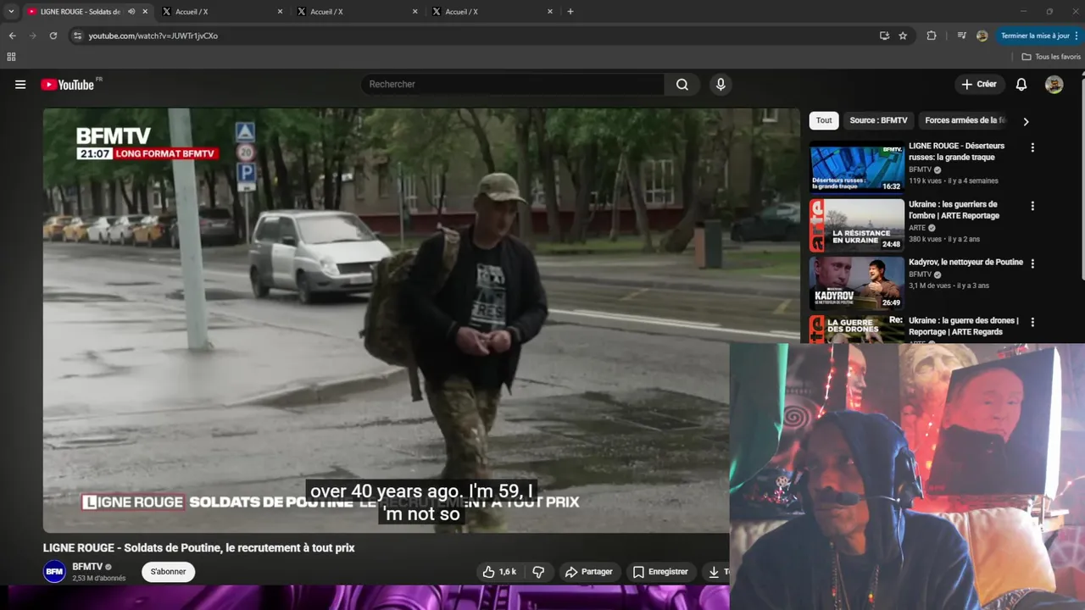1085x610 pixels.
Task: View site information icon in address bar
Action: [77, 36]
